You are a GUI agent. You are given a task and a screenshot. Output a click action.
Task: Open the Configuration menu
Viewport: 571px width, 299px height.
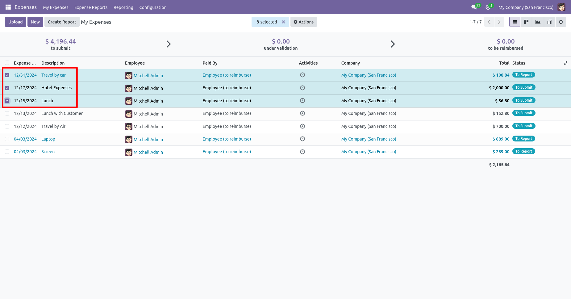(153, 7)
